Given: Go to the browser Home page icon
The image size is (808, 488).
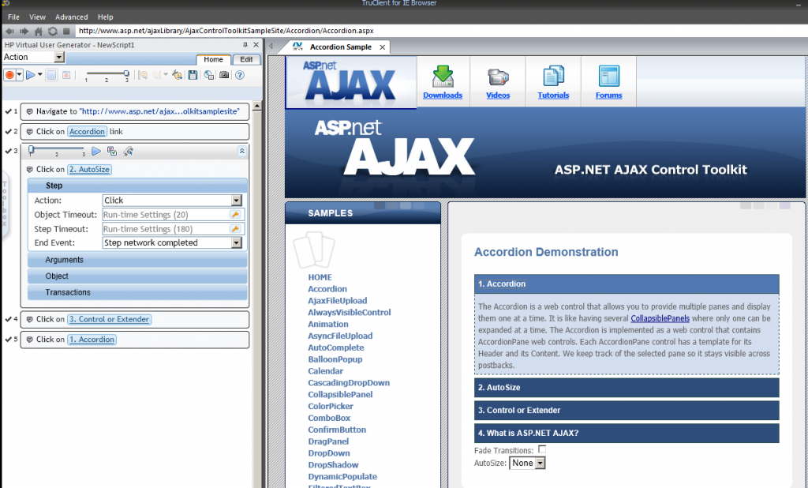Looking at the screenshot, I should pyautogui.click(x=38, y=31).
